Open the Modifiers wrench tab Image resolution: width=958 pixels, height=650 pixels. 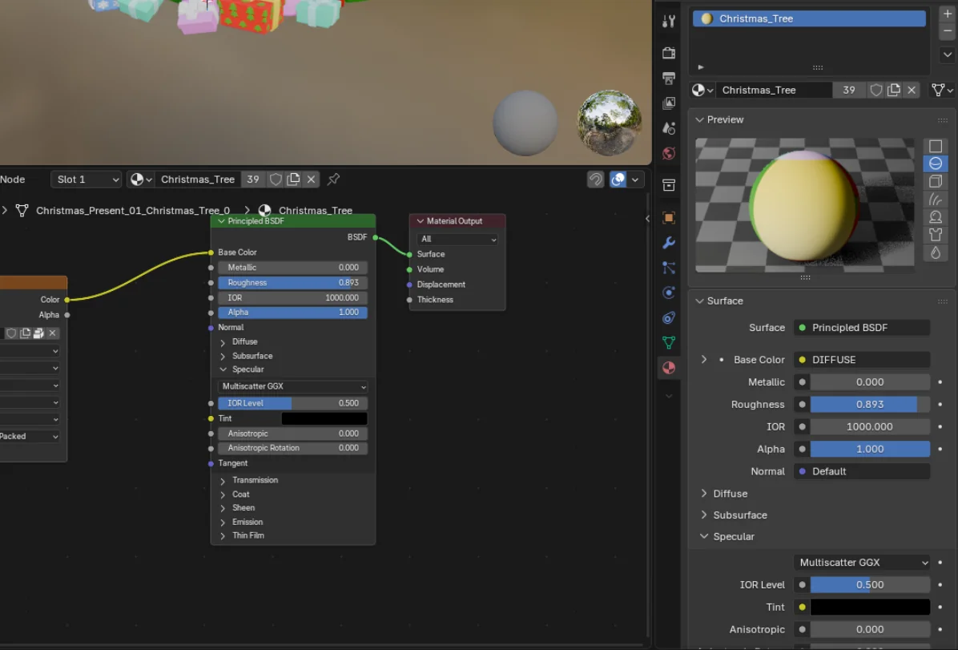pos(669,243)
